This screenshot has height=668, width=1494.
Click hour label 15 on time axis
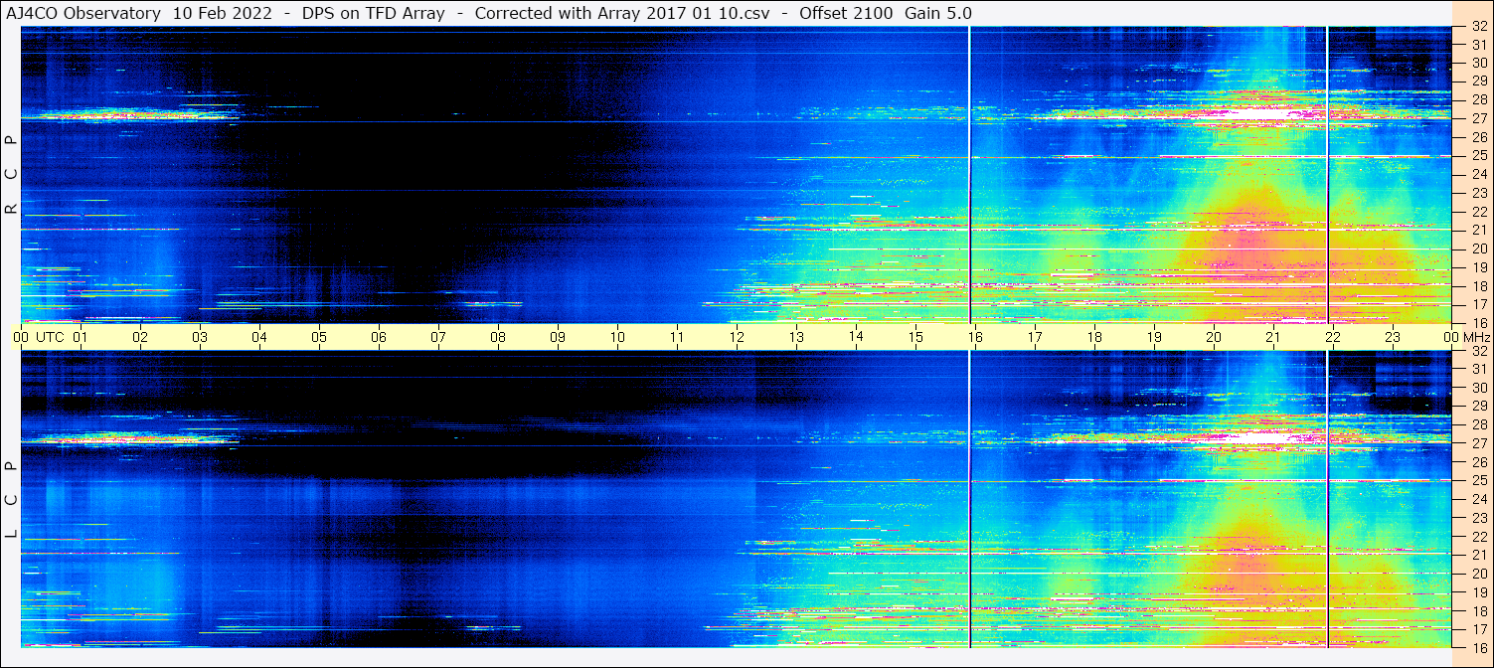tap(915, 336)
